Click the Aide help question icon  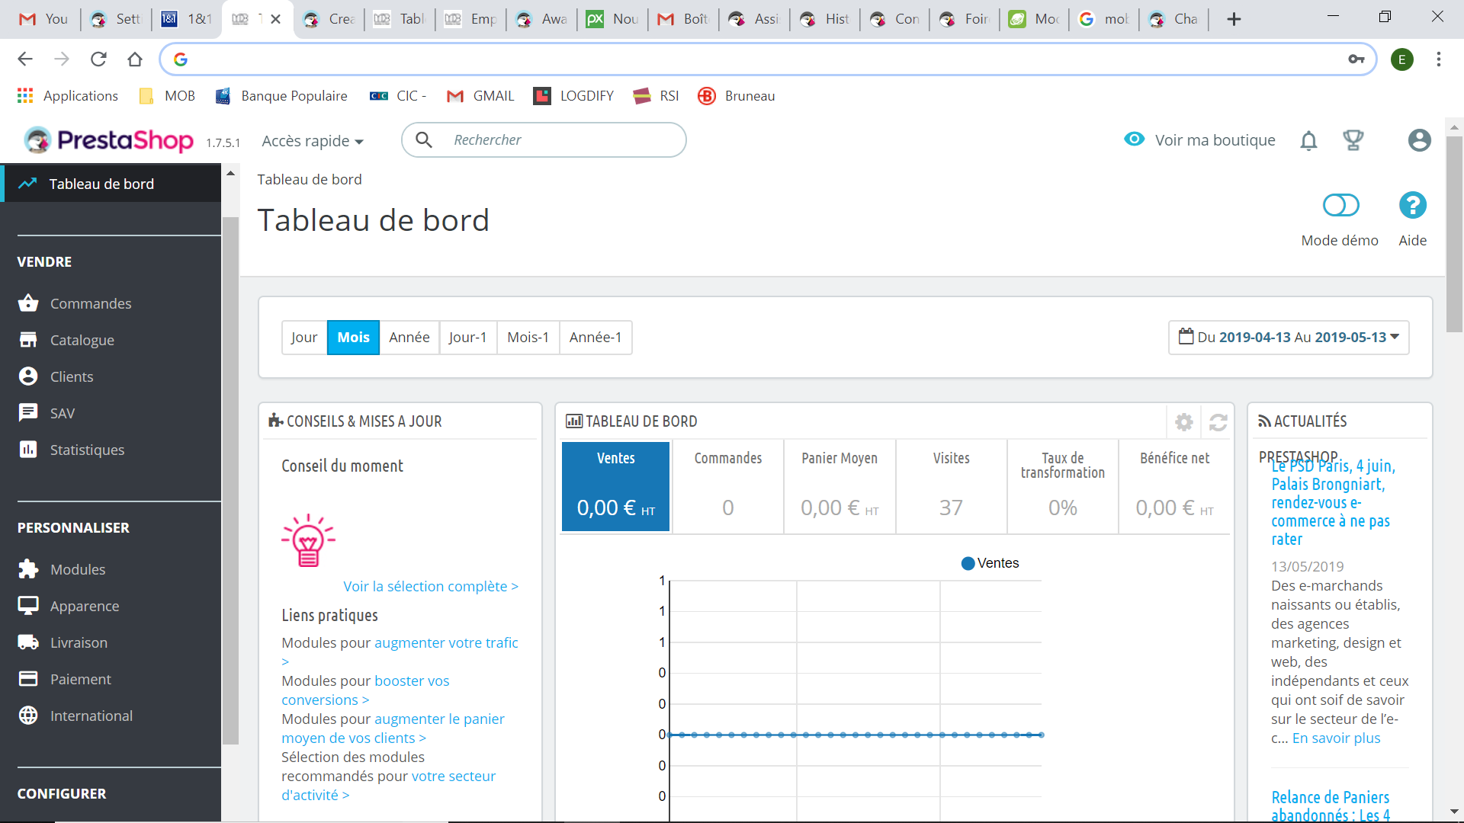pyautogui.click(x=1412, y=206)
